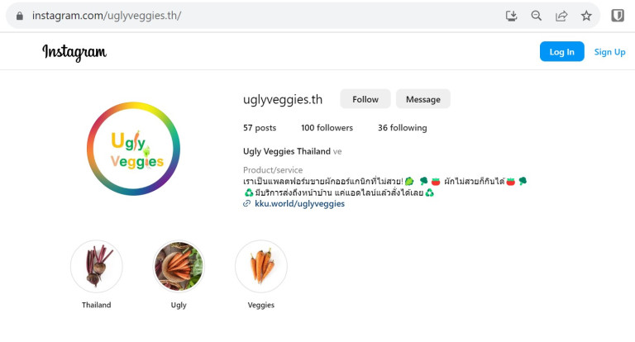This screenshot has height=342, width=635.
Task: Click the Log In button
Action: pos(561,51)
